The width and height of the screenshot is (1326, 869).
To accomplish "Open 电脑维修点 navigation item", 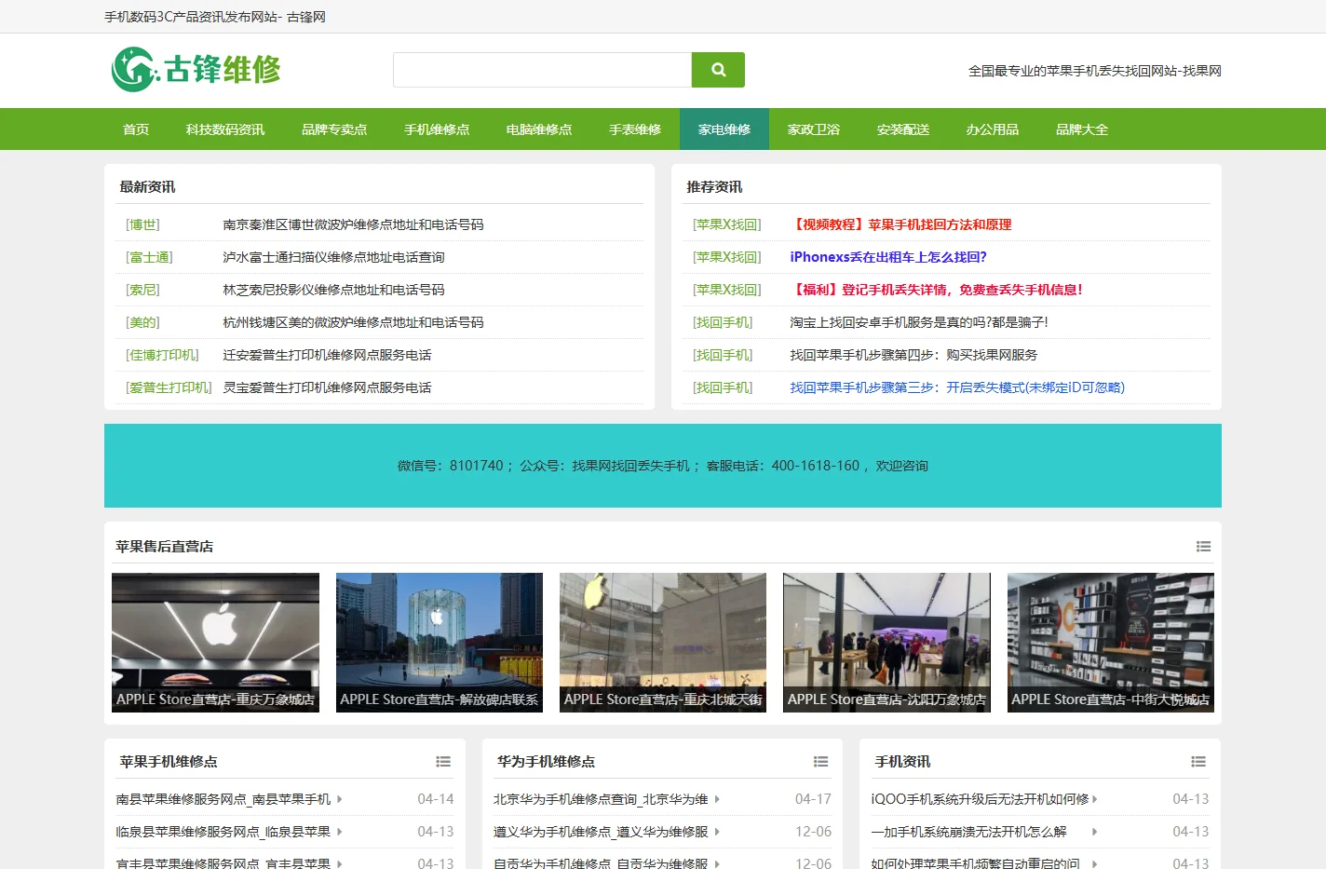I will click(x=539, y=129).
